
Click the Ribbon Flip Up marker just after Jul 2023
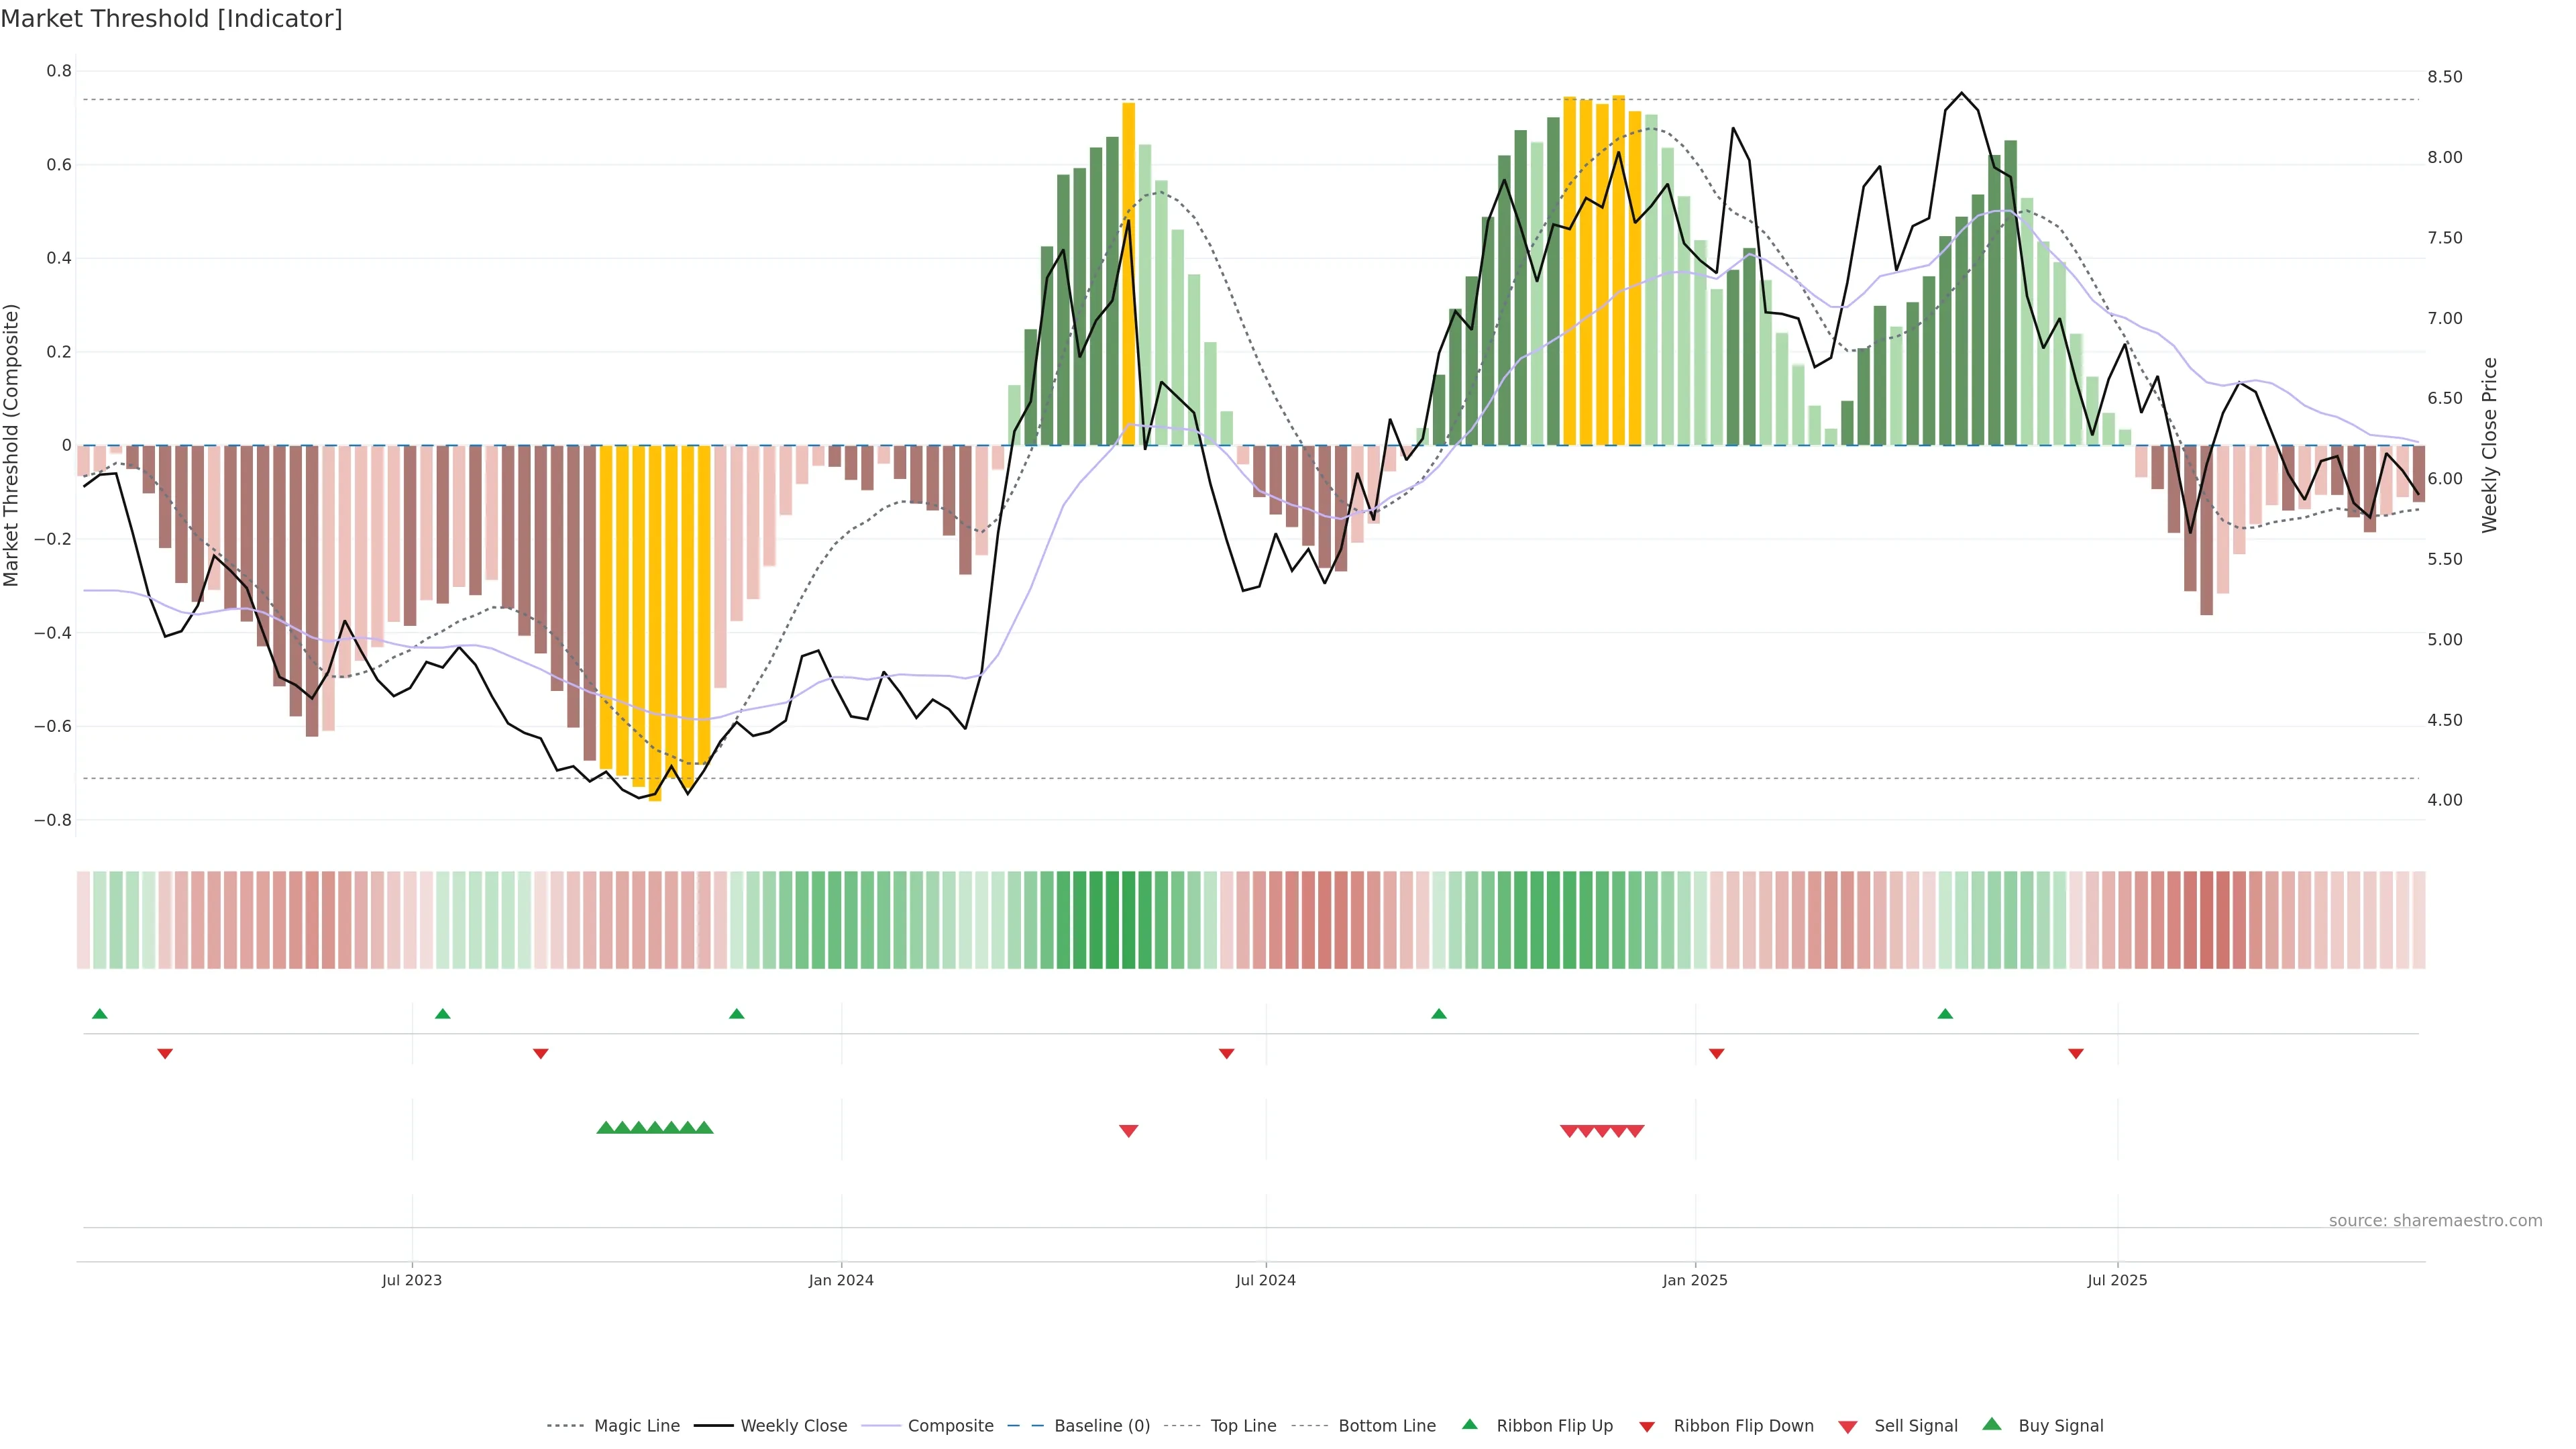443,1014
